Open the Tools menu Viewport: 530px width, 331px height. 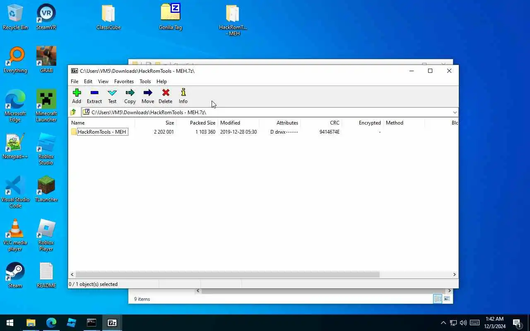click(x=145, y=82)
